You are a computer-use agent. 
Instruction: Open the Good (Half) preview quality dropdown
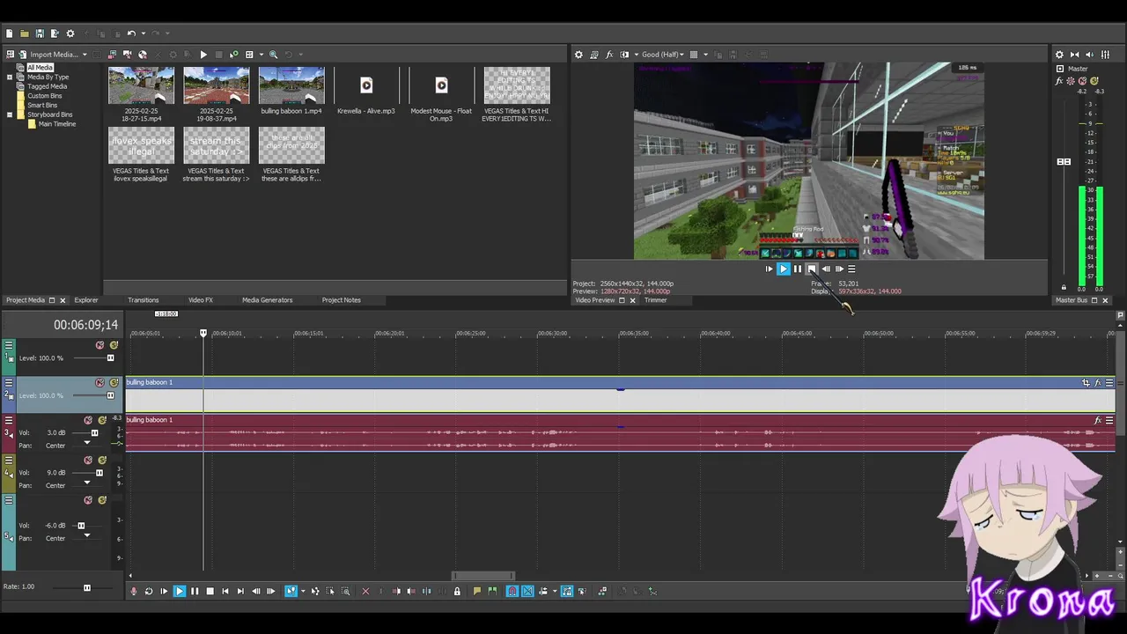click(x=663, y=55)
